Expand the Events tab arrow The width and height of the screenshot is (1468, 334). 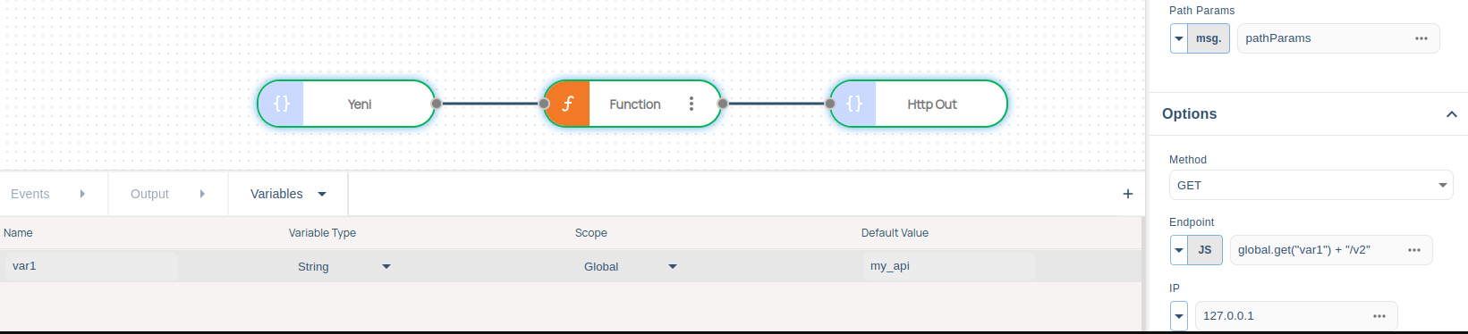click(x=82, y=194)
